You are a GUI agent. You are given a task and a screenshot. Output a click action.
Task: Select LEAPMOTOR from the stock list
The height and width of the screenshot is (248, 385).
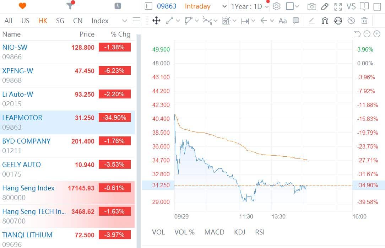pyautogui.click(x=22, y=118)
